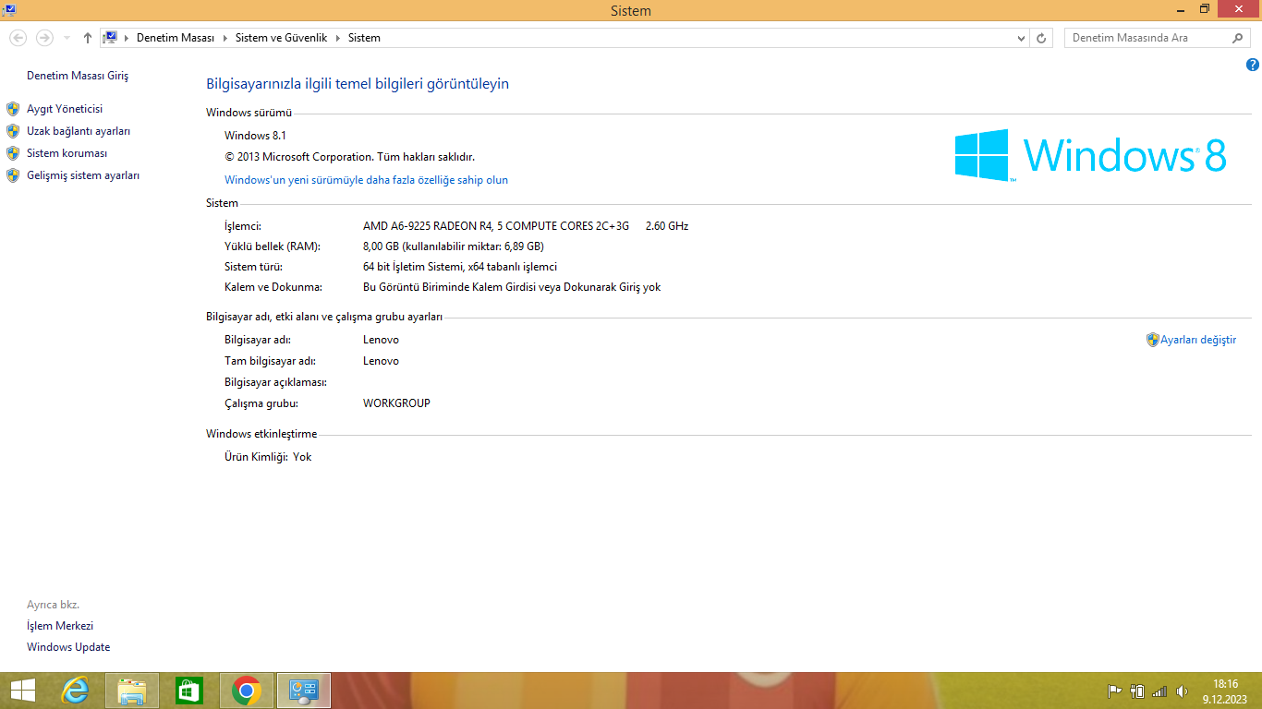
Task: Click the "Ayrıca bkz." text
Action: [x=53, y=605]
